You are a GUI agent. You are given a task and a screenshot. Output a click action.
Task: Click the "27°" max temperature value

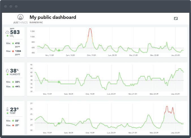point(17,125)
